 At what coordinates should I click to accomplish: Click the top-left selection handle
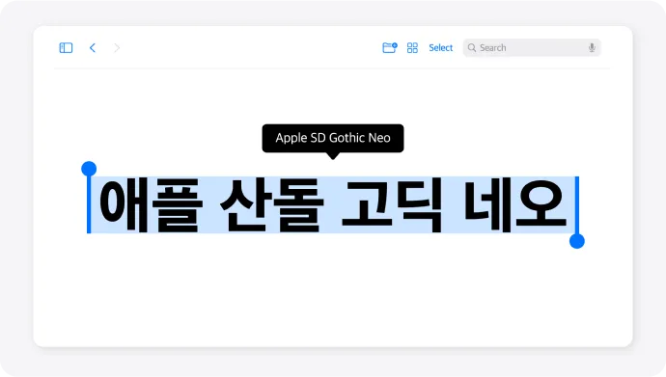(x=89, y=169)
